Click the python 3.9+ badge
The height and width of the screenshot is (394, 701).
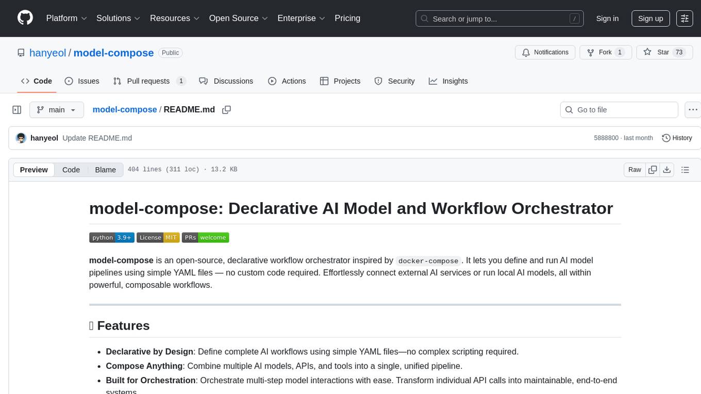click(x=112, y=238)
